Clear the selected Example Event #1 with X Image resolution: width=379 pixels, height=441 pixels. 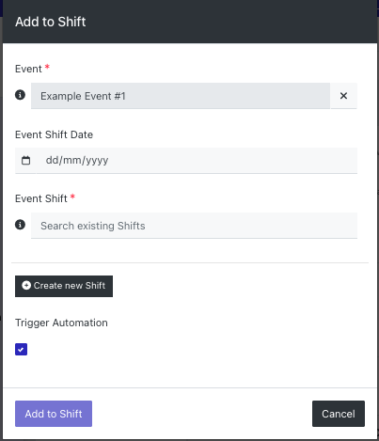click(x=343, y=96)
